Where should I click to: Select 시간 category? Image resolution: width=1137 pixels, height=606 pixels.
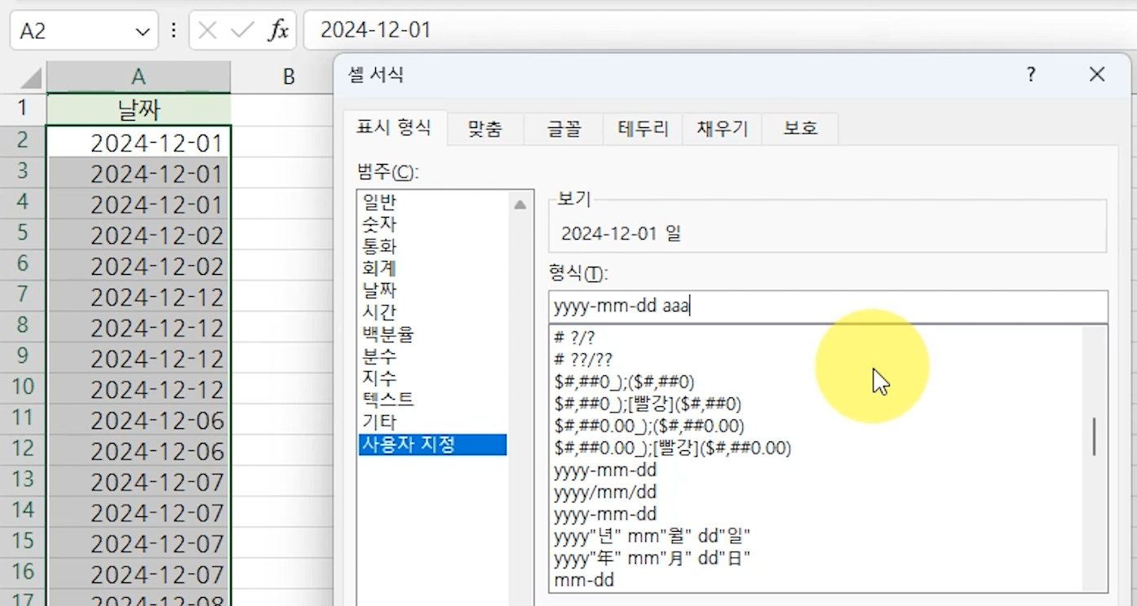coord(432,312)
